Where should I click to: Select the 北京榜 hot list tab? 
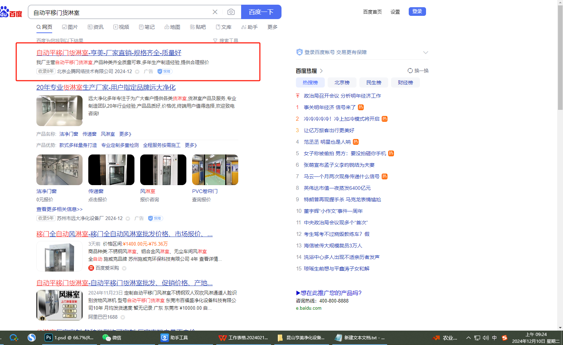342,82
